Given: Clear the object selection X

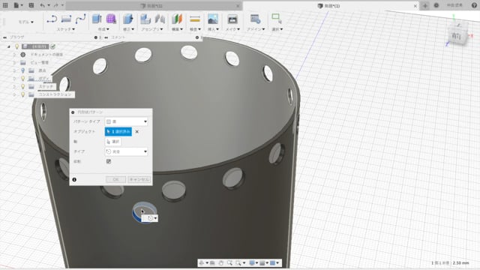Looking at the screenshot, I should (136, 132).
